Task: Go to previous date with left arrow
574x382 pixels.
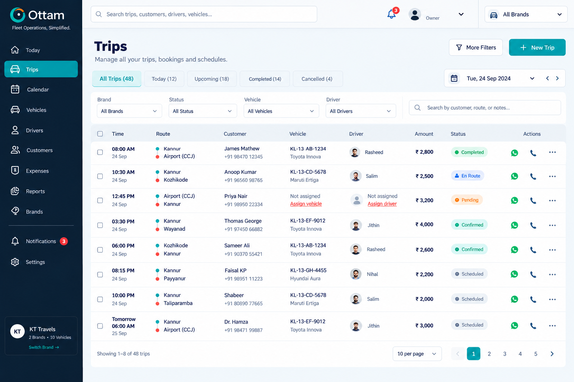Action: coord(547,78)
